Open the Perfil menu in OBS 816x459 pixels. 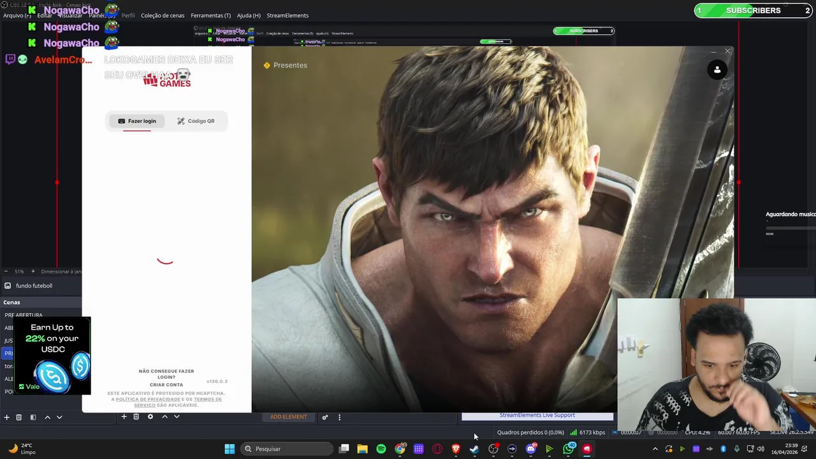[127, 15]
